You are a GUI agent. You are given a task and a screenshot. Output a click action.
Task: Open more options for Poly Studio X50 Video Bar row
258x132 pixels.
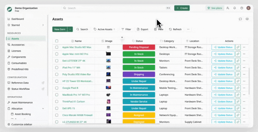[244, 74]
